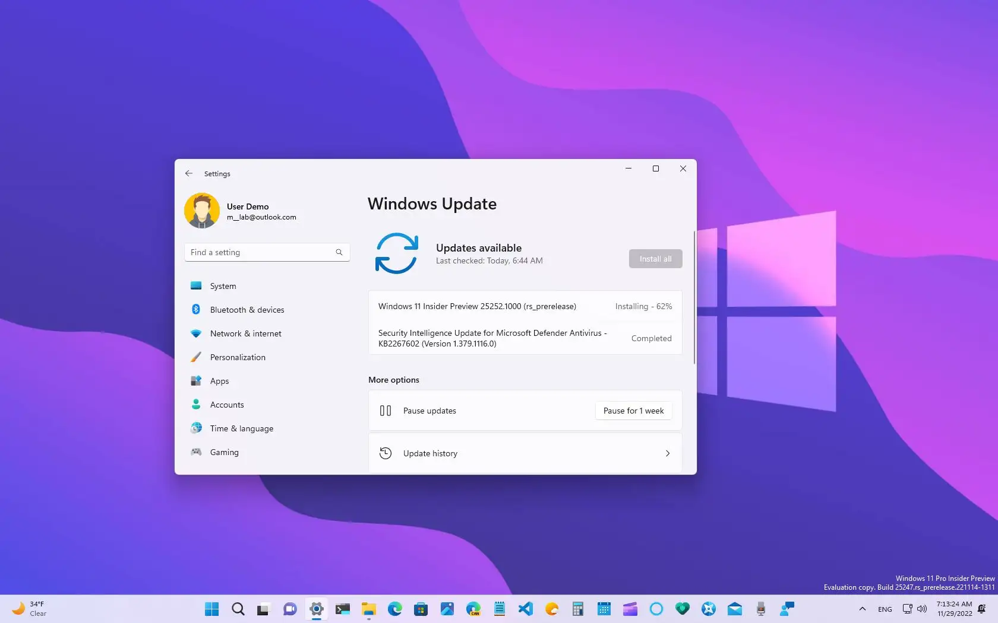
Task: Open Bluetooth & devices settings
Action: [x=267, y=310]
